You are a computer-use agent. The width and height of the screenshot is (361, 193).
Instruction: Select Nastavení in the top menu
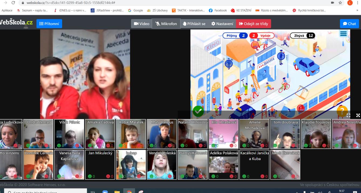pyautogui.click(x=222, y=23)
